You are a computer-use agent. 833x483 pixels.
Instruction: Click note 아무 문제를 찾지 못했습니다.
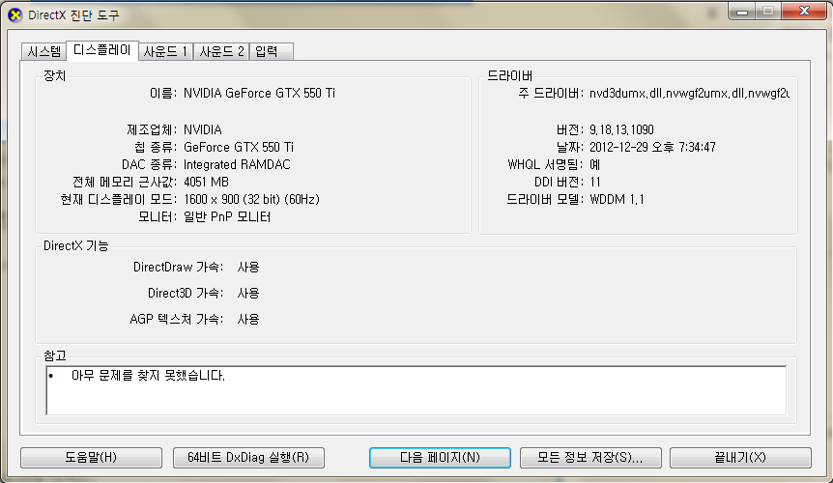tap(148, 376)
